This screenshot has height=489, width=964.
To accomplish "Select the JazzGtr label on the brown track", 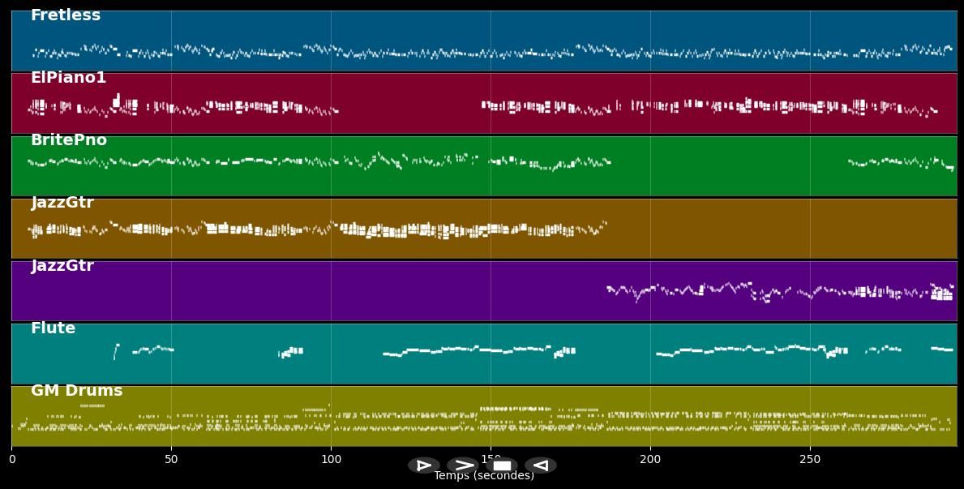I will click(x=62, y=203).
